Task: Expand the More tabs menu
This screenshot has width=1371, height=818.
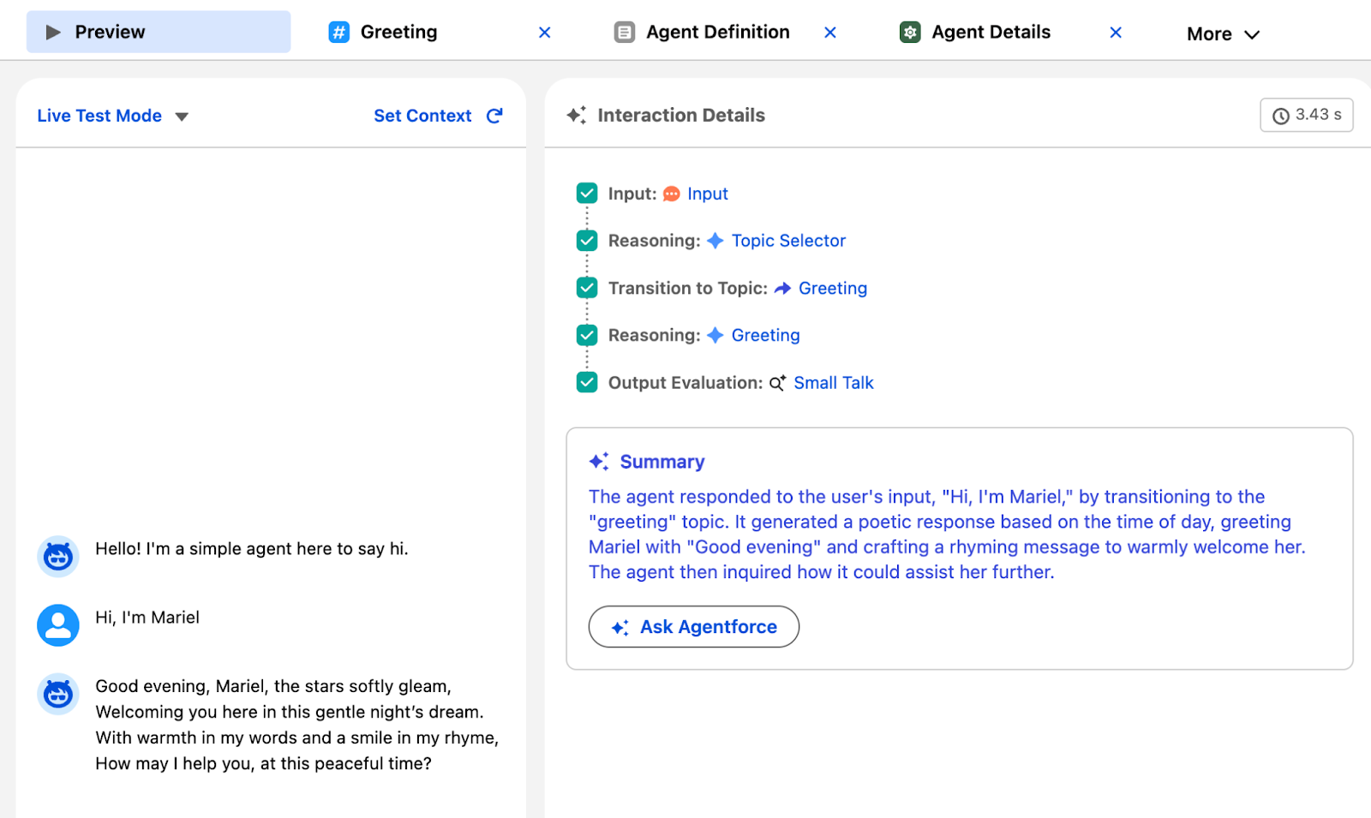Action: pyautogui.click(x=1223, y=34)
